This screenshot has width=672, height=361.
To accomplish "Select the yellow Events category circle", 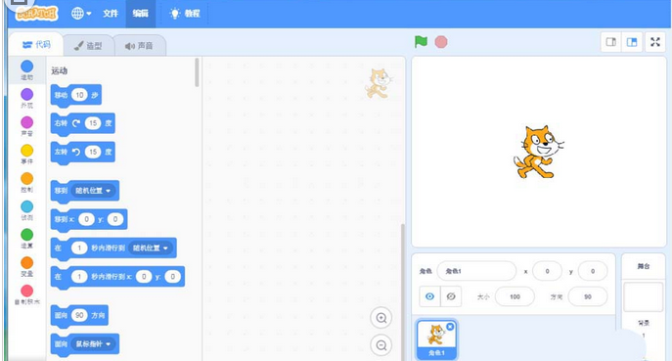I will click(27, 151).
